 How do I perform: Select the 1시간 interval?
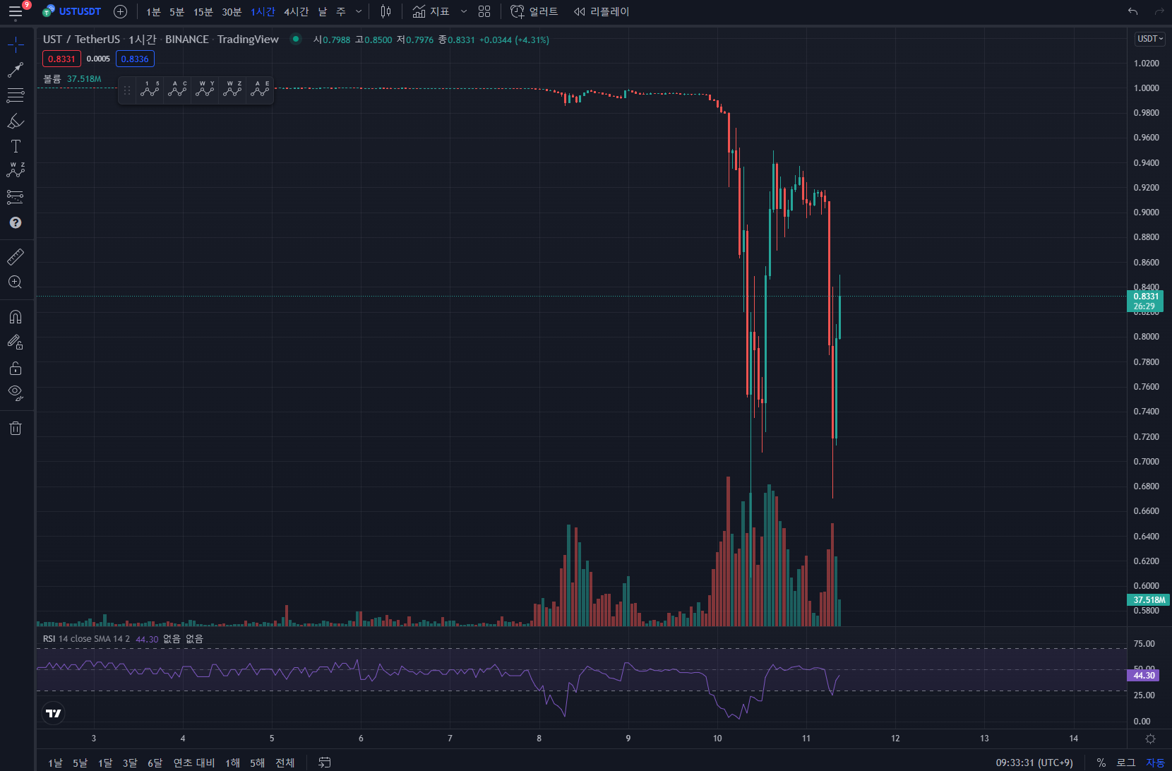point(263,12)
